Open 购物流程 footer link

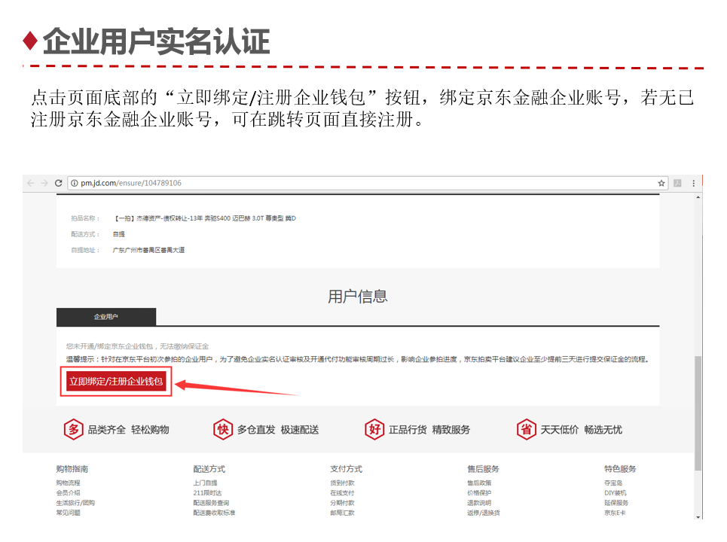68,483
